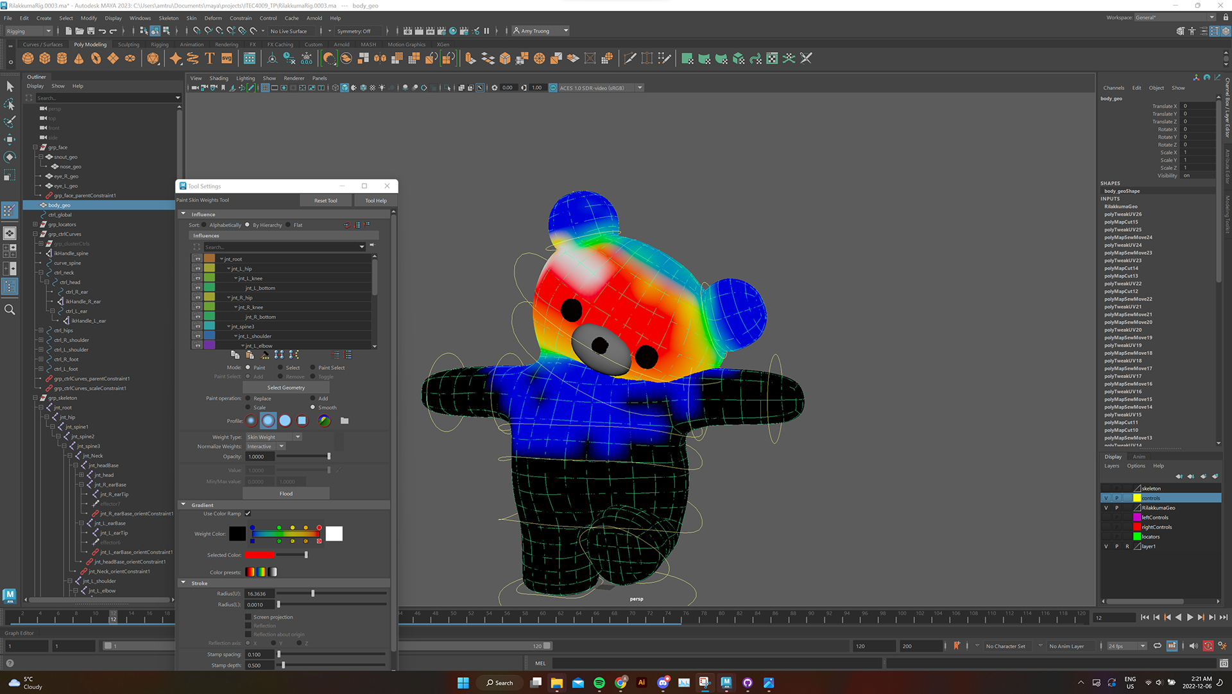Collapse the Gradient section
Image resolution: width=1232 pixels, height=694 pixels.
click(x=183, y=505)
